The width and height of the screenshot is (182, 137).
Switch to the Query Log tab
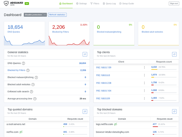pos(109,4)
